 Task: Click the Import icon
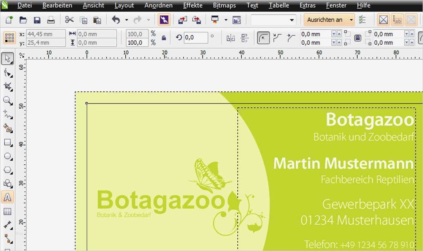[183, 20]
